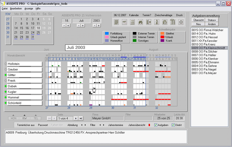Toggle green status circle for Dubek
232x147 pixels.
(6, 86)
